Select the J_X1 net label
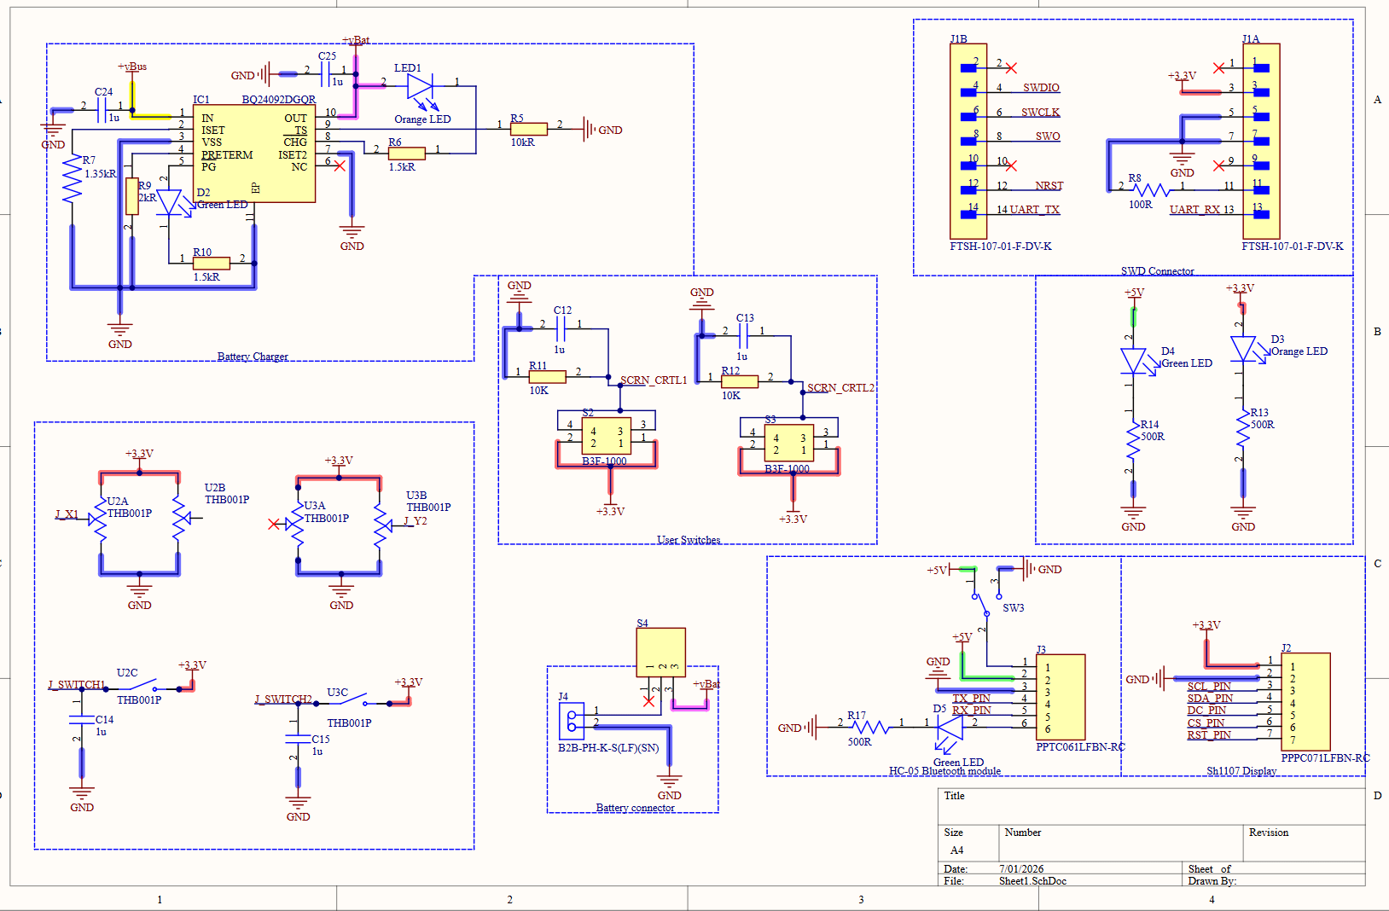Image resolution: width=1389 pixels, height=911 pixels. click(x=67, y=514)
